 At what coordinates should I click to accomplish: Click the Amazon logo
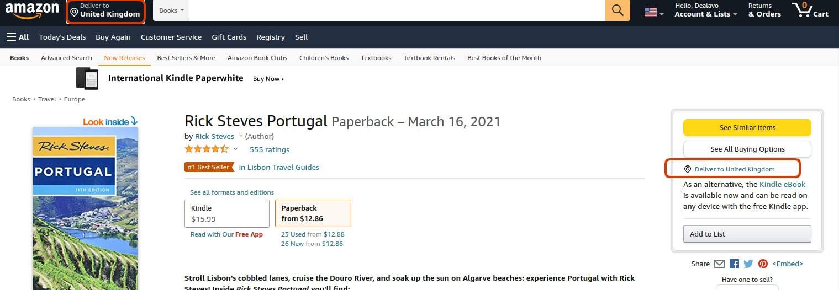click(32, 10)
